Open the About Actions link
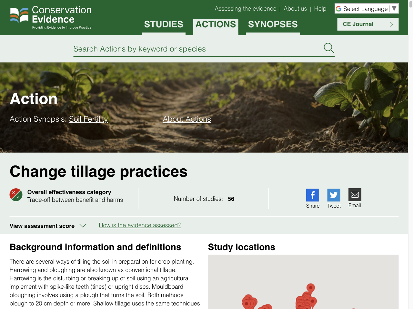This screenshot has width=413, height=309. (x=186, y=119)
